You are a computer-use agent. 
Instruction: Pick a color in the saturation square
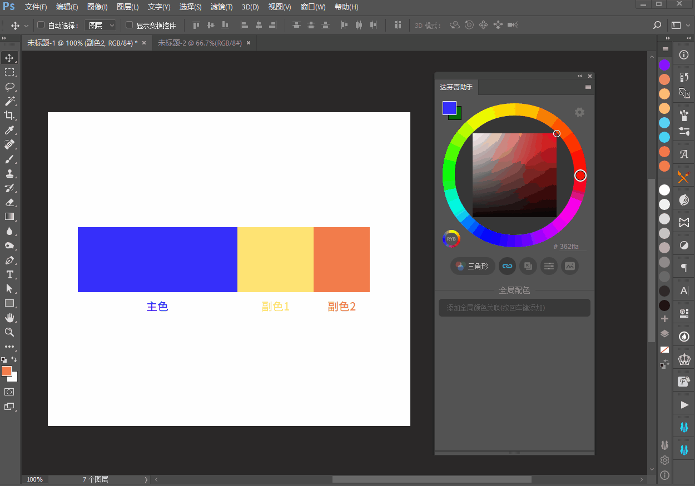click(x=514, y=175)
